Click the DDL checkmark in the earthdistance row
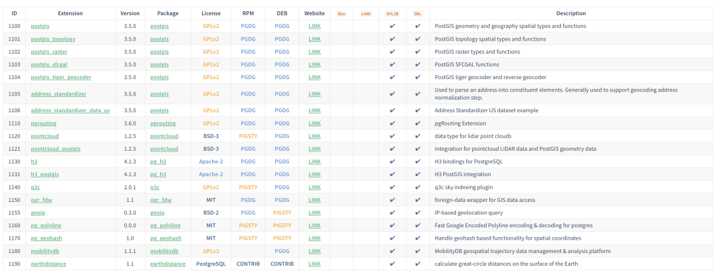718x273 pixels. click(x=418, y=264)
